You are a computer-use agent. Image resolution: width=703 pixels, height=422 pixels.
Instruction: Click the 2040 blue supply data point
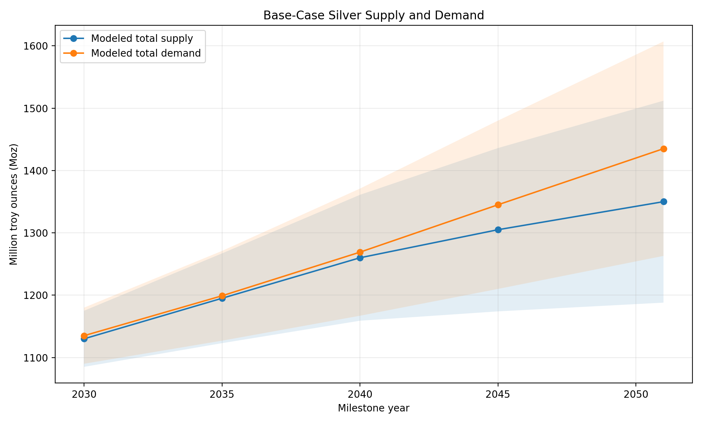coord(360,258)
